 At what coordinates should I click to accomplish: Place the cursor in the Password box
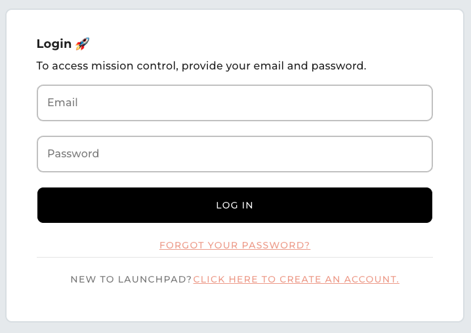tap(234, 154)
